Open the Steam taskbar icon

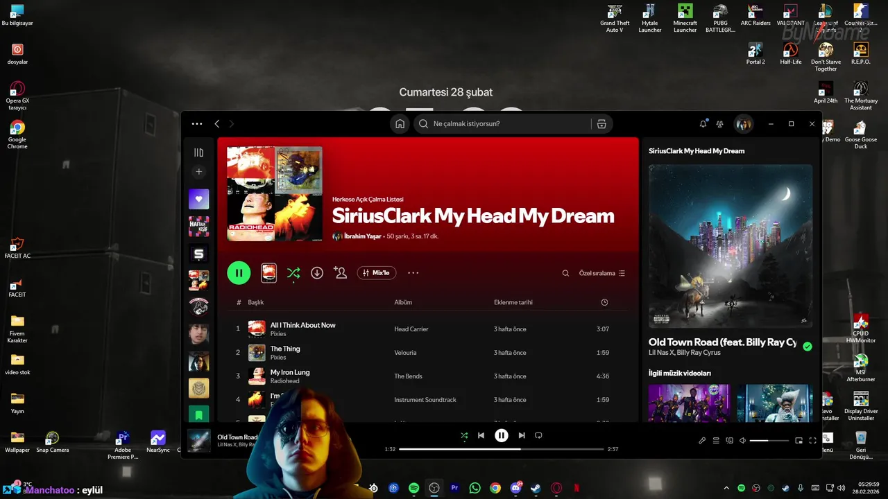[x=536, y=488]
